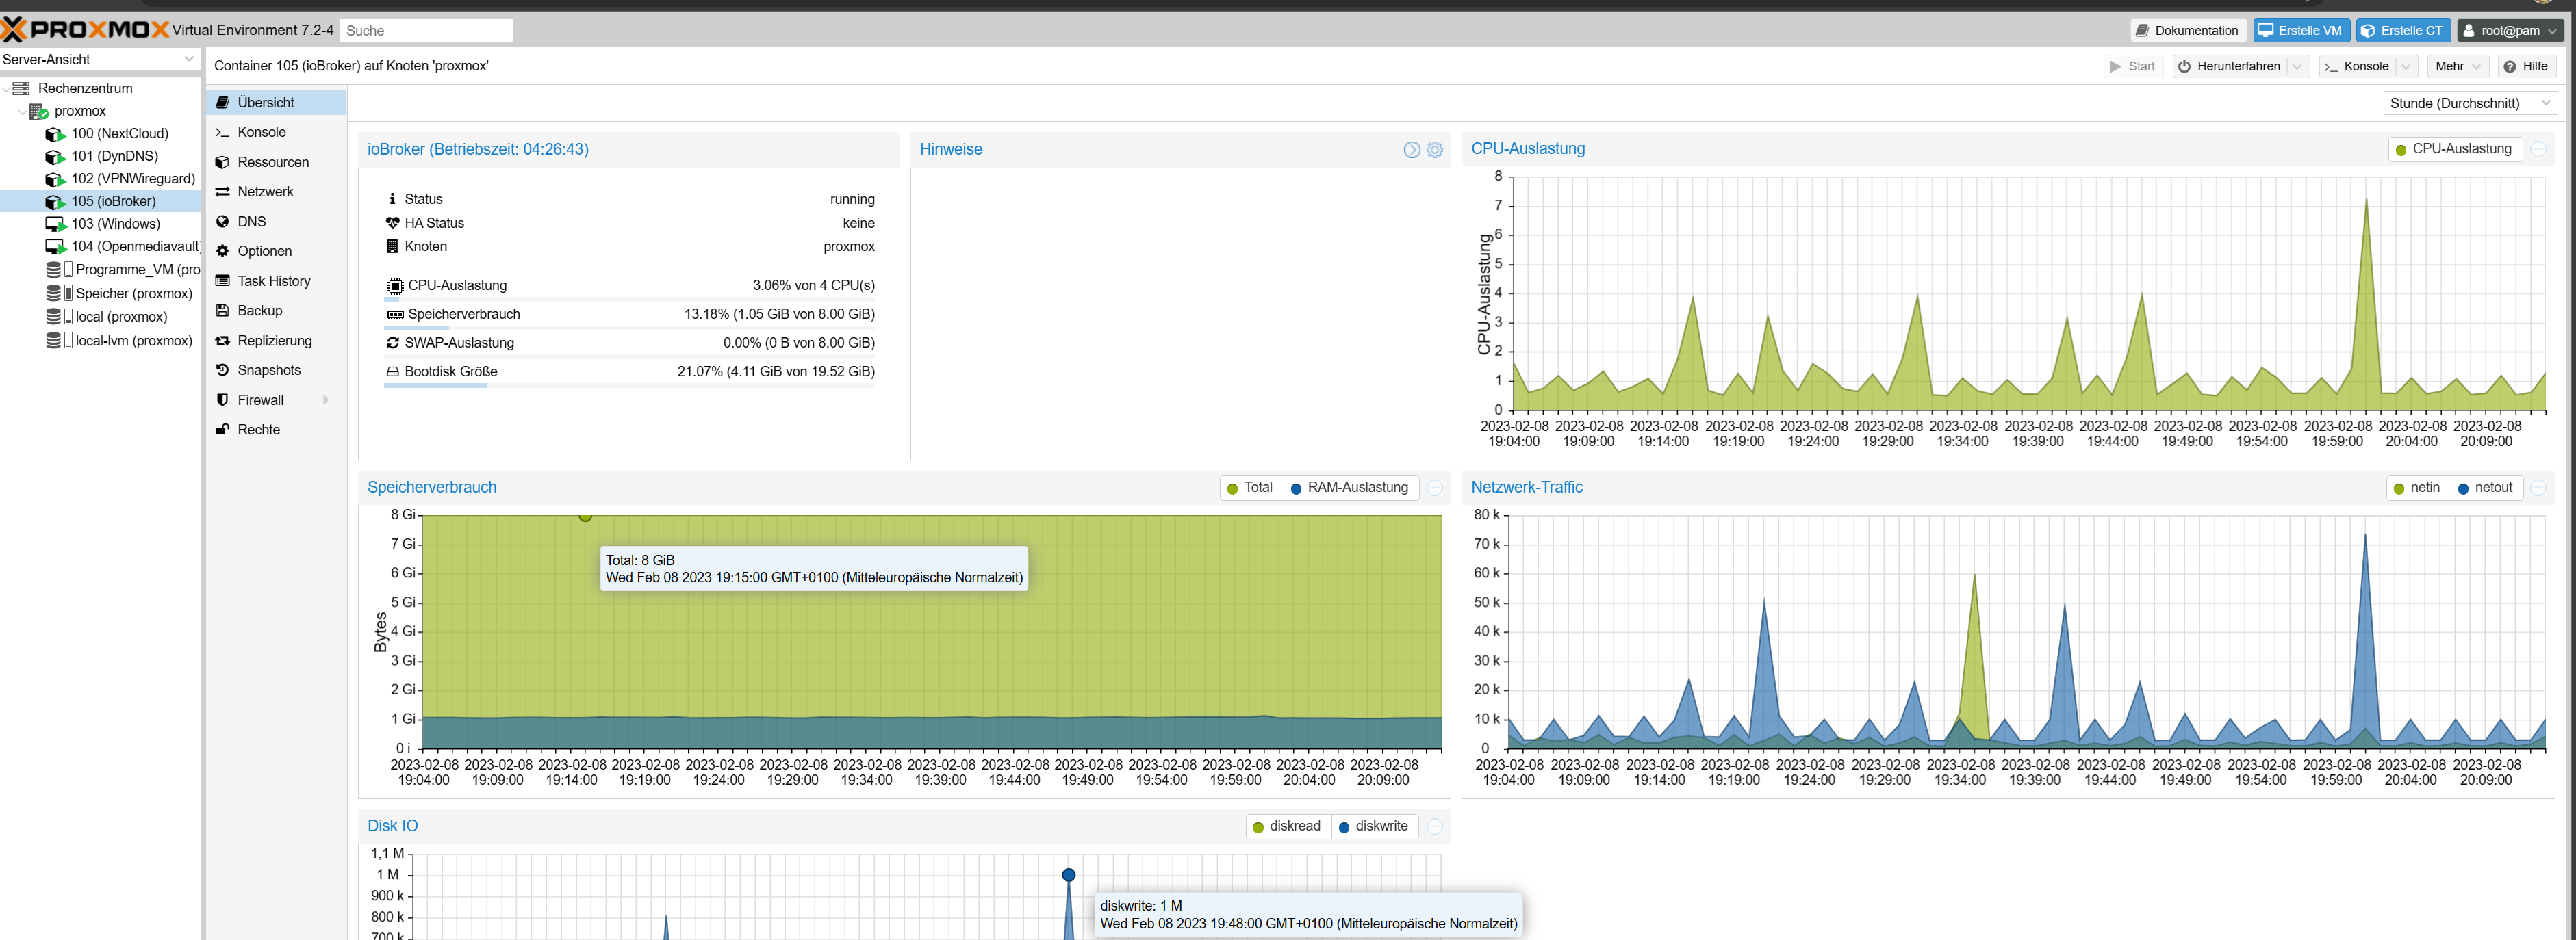Viewport: 2576px width, 940px height.
Task: Open the Konsole tab in side menu
Action: pos(276,132)
